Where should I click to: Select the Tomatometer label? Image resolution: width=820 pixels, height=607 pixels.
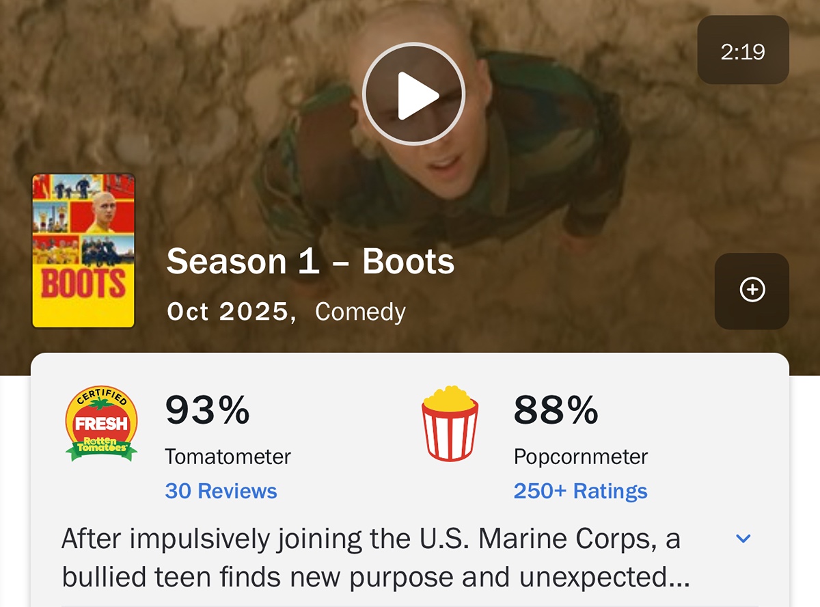(228, 456)
